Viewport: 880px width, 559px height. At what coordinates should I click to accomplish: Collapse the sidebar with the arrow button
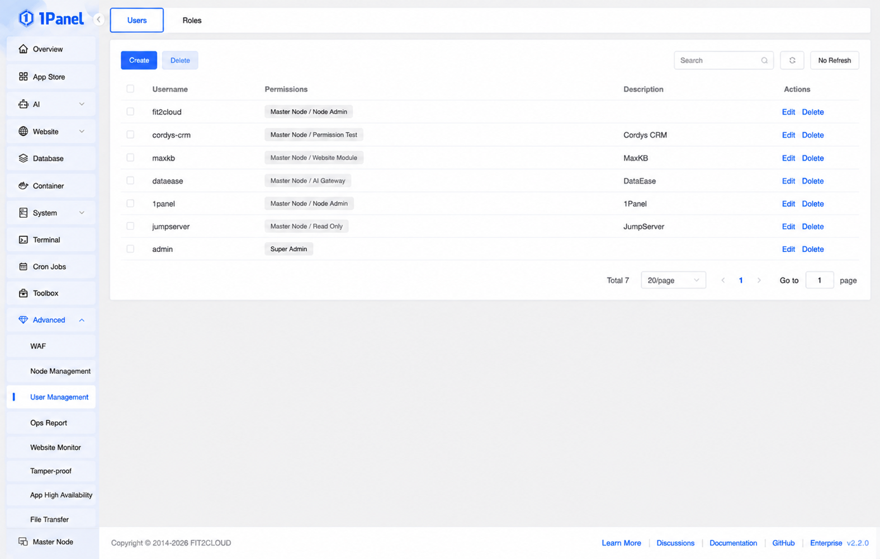pos(98,20)
